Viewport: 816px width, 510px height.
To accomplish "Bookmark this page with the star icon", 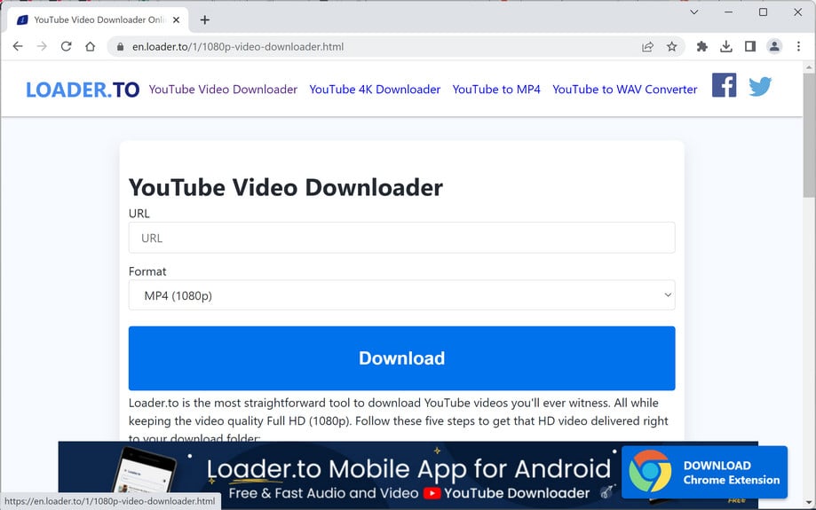I will coord(672,47).
